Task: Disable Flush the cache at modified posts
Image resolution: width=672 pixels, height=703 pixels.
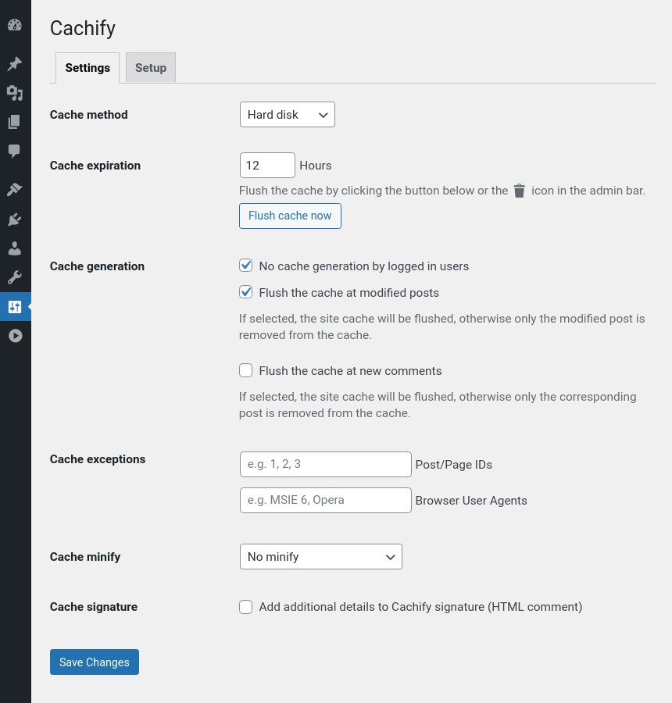Action: click(x=246, y=293)
